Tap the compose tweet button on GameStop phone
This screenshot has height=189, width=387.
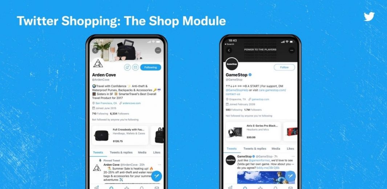[290, 176]
